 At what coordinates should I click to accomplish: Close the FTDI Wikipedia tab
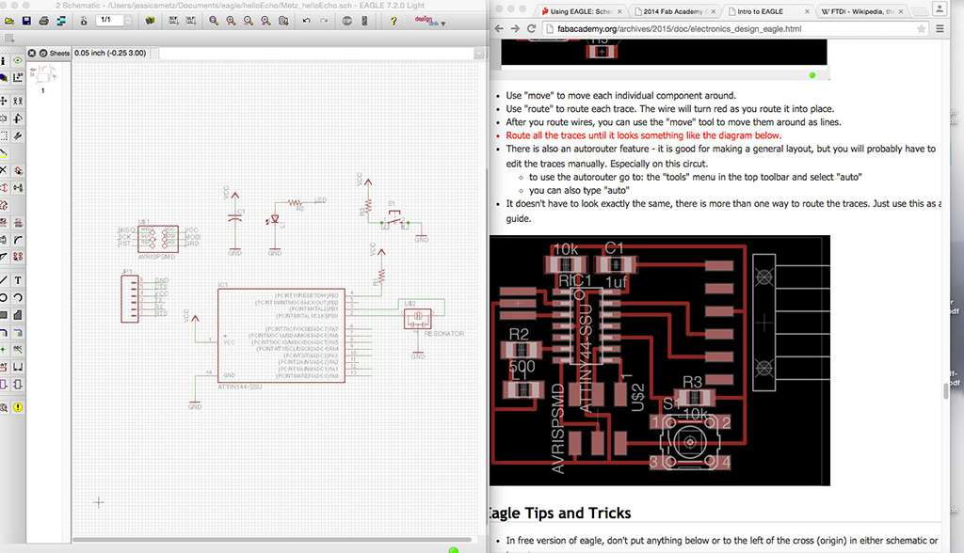click(901, 11)
